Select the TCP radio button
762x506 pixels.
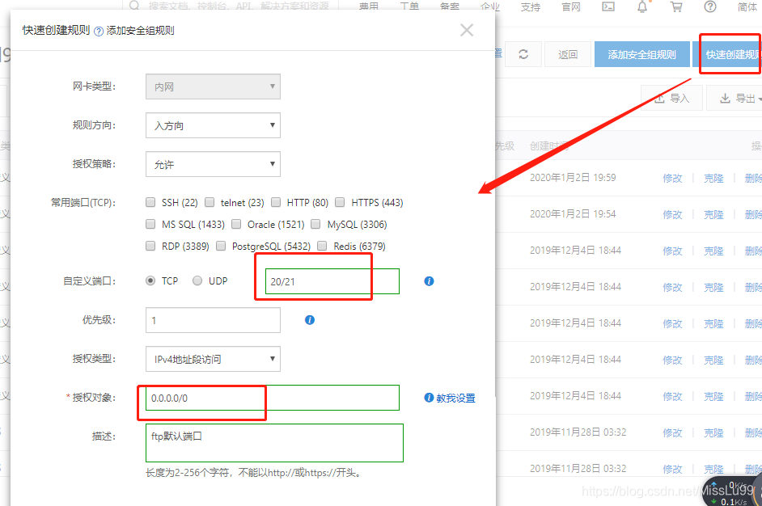(150, 280)
